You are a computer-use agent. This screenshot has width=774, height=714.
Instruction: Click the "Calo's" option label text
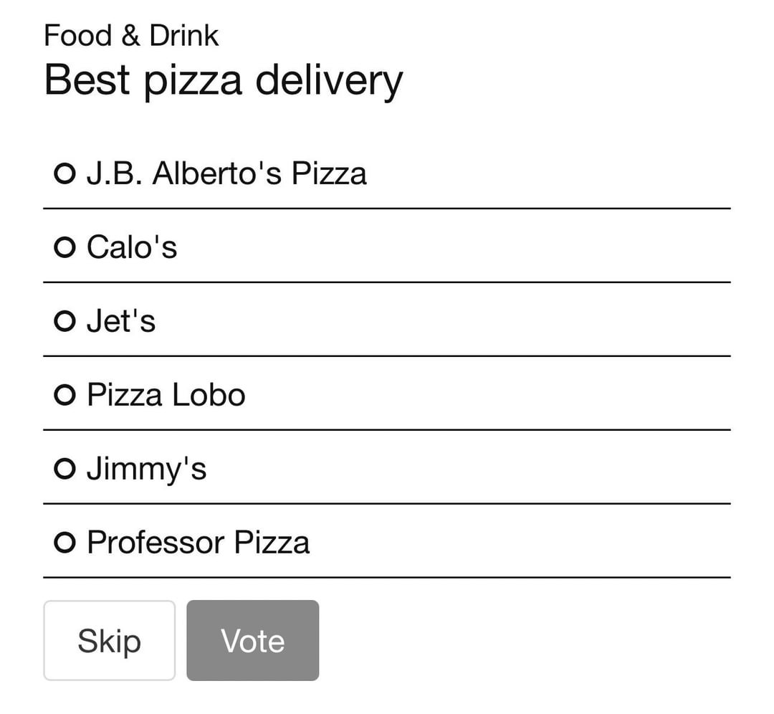tap(132, 247)
